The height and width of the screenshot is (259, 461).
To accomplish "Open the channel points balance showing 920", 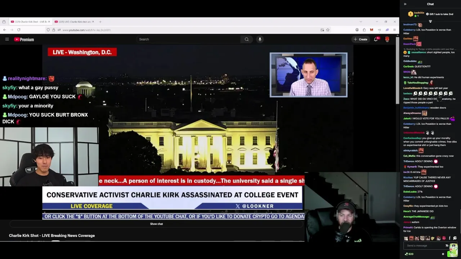I will point(409,254).
